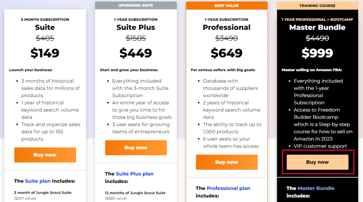
Task: Click the "Suite" plan title heading
Action: pos(45,28)
